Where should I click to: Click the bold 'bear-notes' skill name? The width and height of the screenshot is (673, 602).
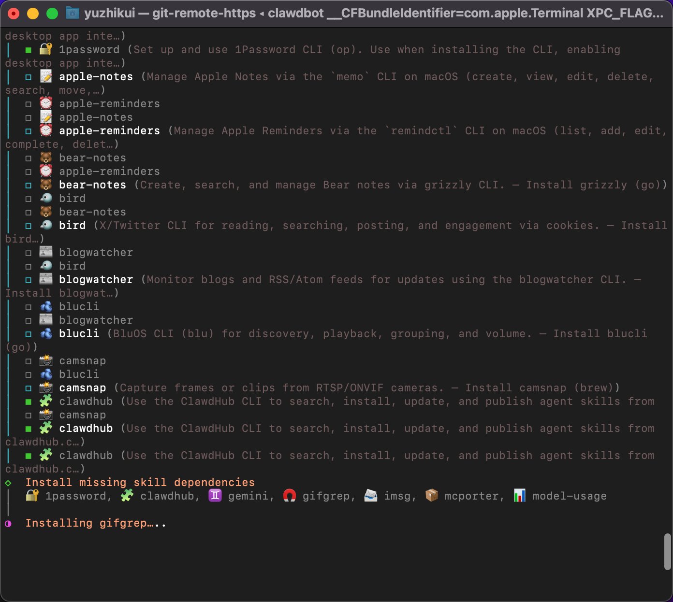click(x=92, y=185)
